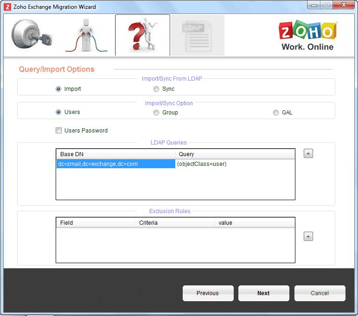Add a new exclusion rule with plus button
Image resolution: width=358 pixels, height=316 pixels.
[308, 236]
